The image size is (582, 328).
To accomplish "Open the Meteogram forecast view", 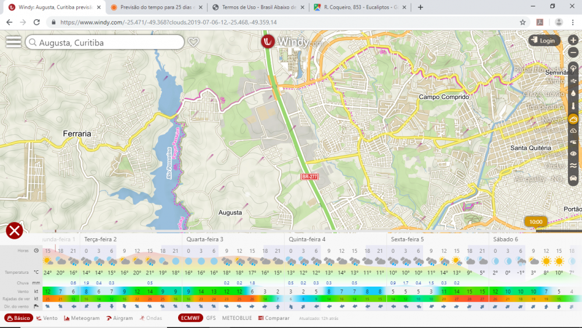I will click(81, 318).
